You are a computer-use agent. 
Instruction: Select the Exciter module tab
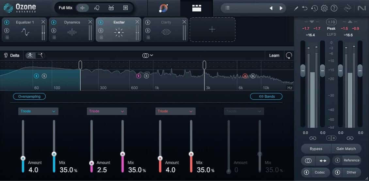(x=118, y=29)
